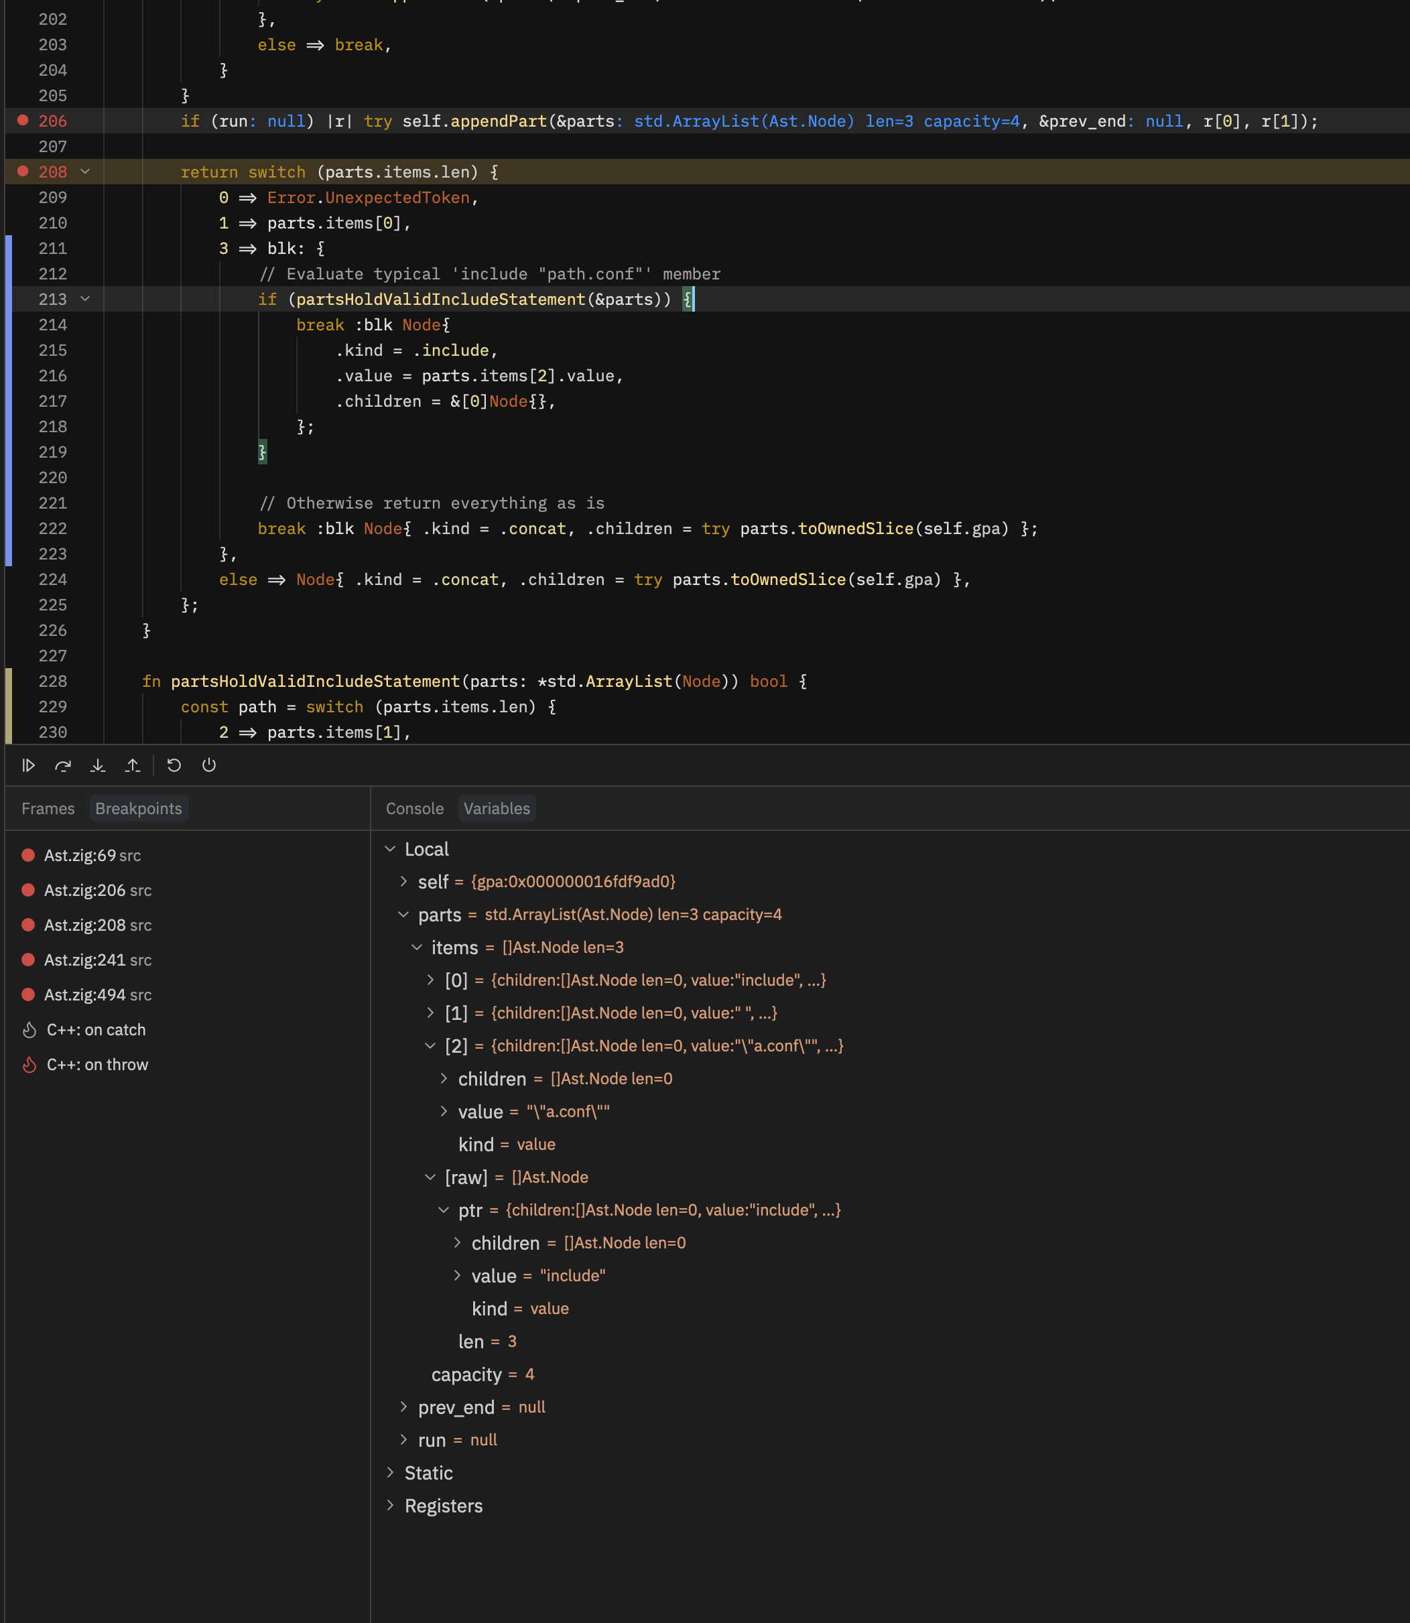Click the Step Into debugger icon

pyautogui.click(x=98, y=765)
